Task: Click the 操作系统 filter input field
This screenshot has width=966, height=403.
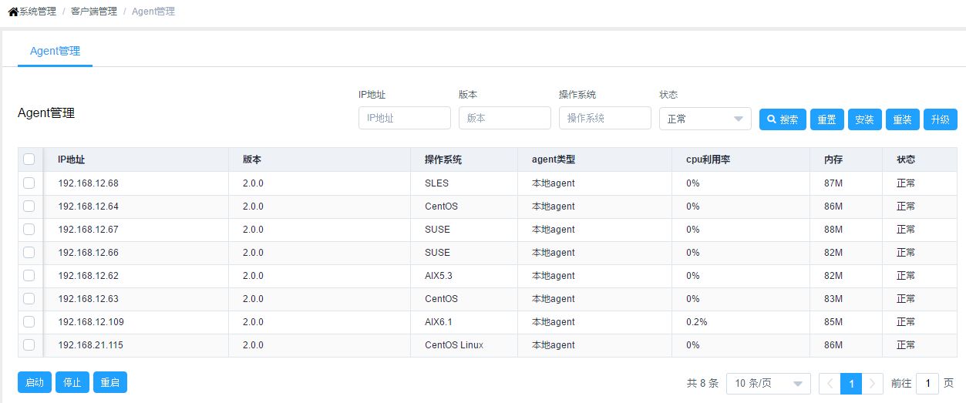Action: [604, 119]
